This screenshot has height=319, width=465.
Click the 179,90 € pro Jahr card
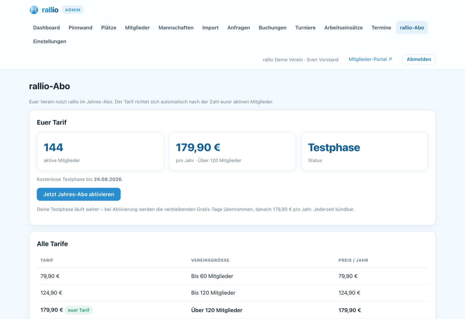click(x=232, y=152)
